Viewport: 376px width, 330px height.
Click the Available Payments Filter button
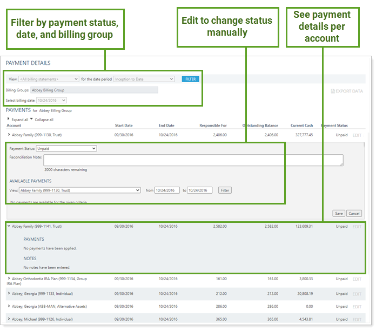point(225,190)
